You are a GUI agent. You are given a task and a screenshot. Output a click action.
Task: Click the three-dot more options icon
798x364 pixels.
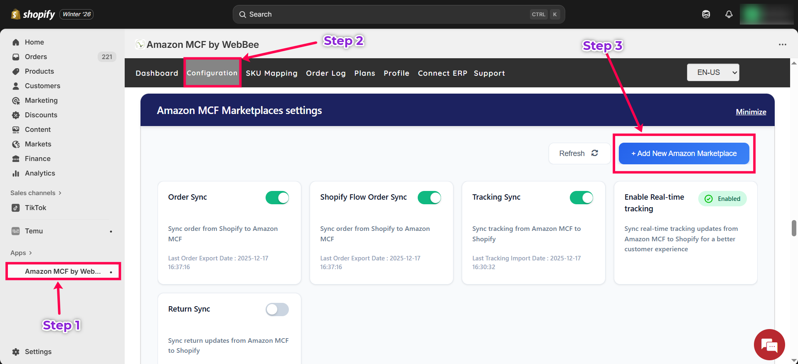pos(782,45)
